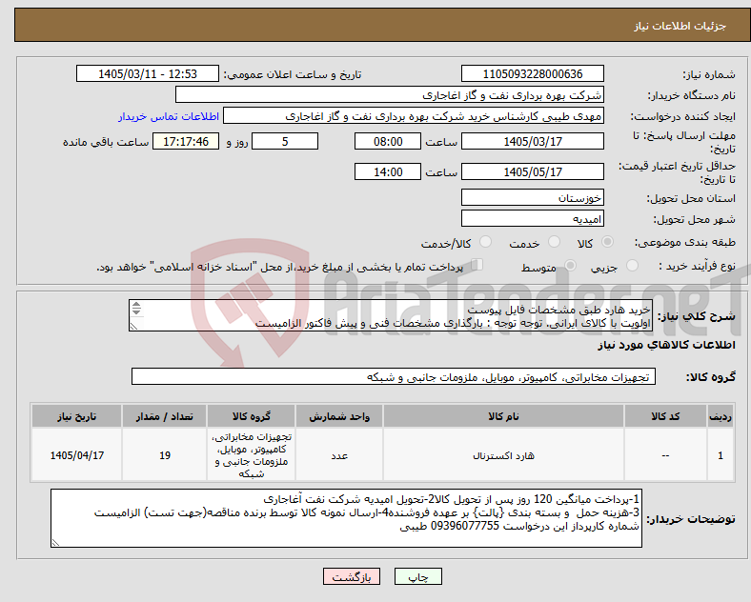This screenshot has height=602, width=751.
Task: Click the scroll down arrow in شرح کلی نیاز
Action: (136, 312)
